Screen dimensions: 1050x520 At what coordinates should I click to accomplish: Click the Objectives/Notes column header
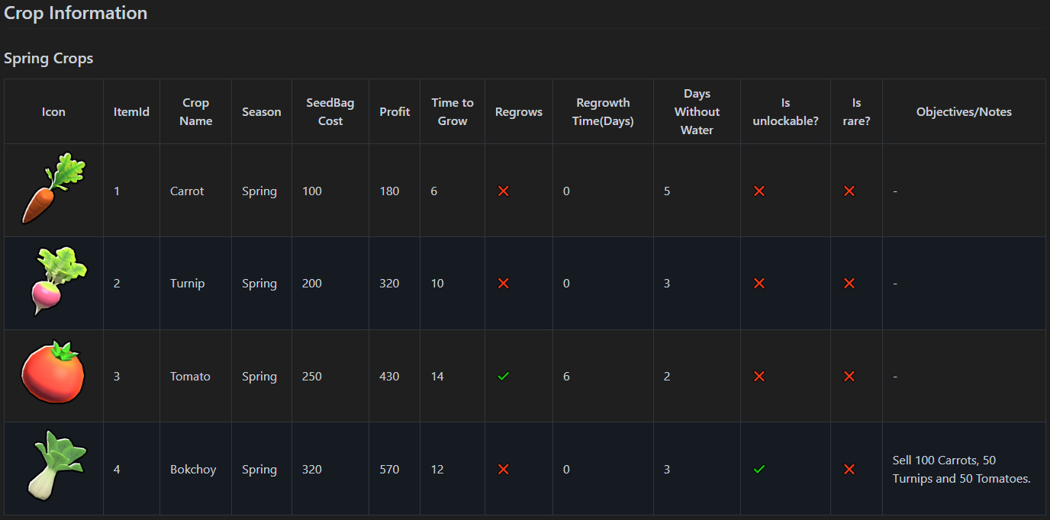click(x=964, y=112)
